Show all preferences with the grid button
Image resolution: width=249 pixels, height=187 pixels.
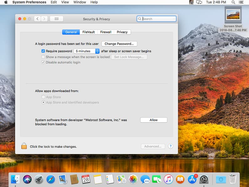coord(56,19)
